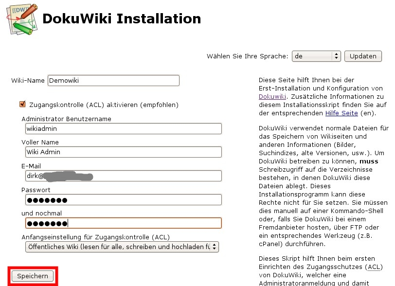
Task: Click the Passwort label above field
Action: point(36,190)
